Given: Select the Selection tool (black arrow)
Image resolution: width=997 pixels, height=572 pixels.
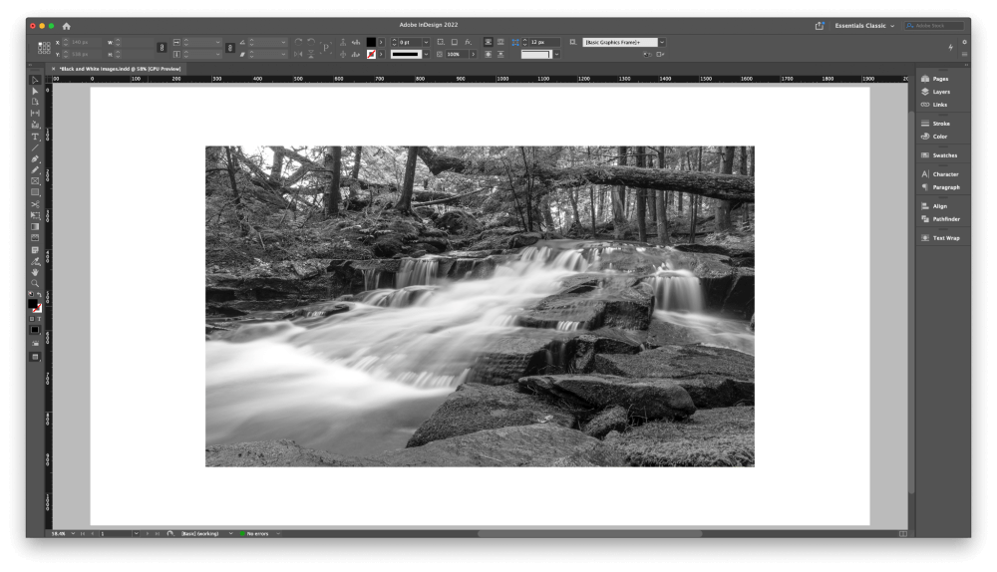Looking at the screenshot, I should [35, 80].
